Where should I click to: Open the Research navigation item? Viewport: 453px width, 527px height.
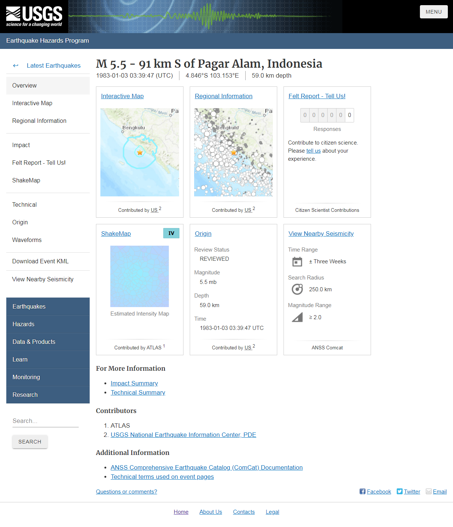(48, 395)
